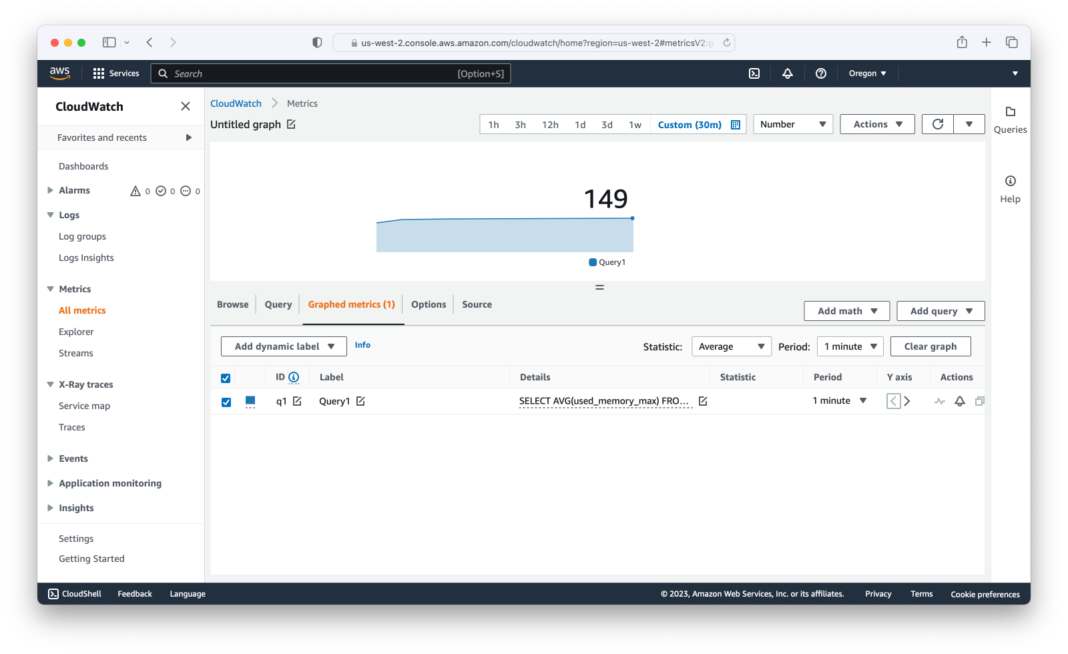Switch to the Options tab
This screenshot has height=654, width=1068.
tap(429, 304)
